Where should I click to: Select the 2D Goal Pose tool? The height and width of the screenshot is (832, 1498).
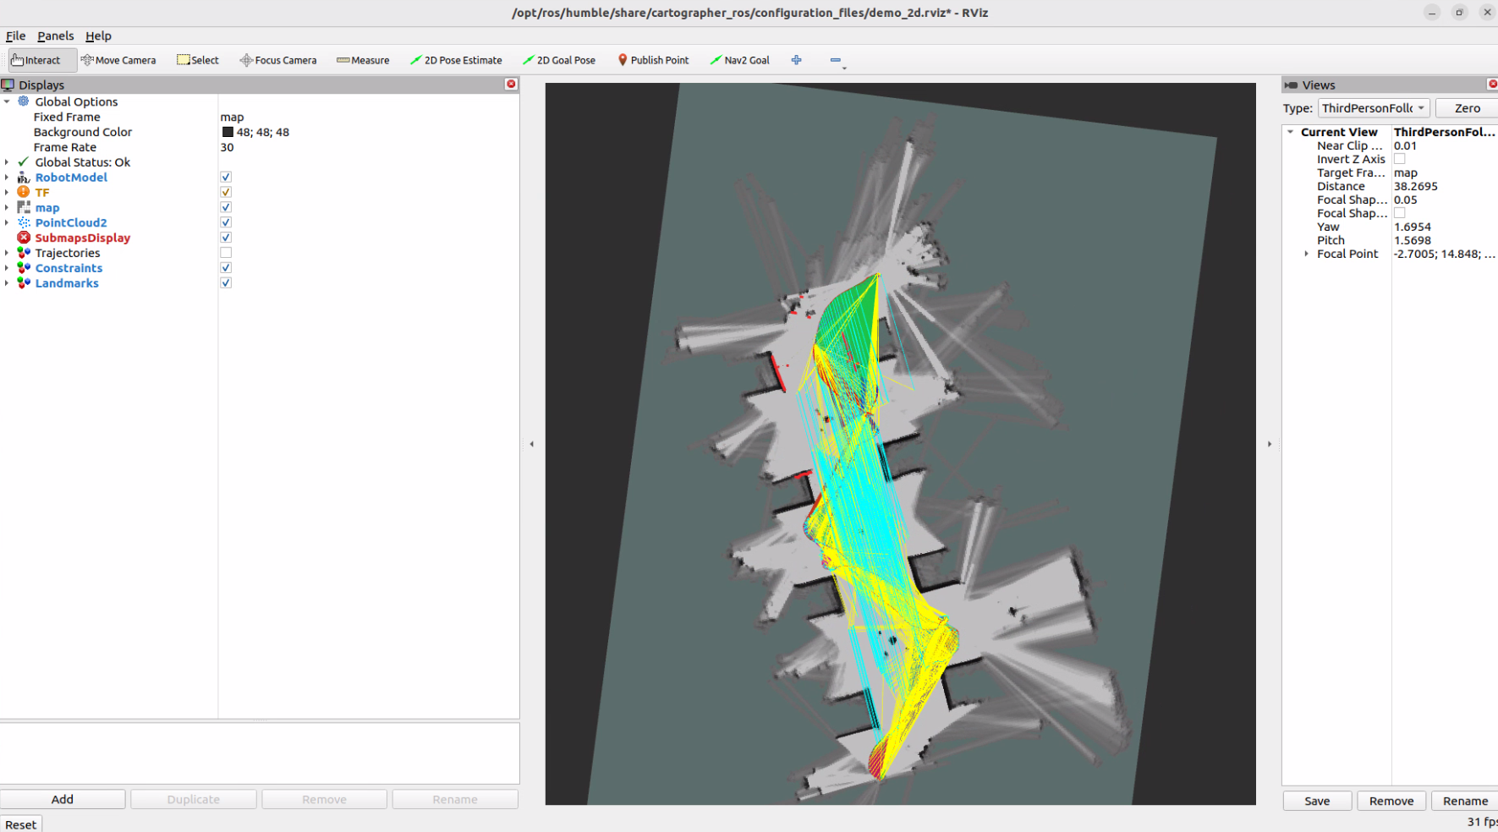[x=559, y=60]
